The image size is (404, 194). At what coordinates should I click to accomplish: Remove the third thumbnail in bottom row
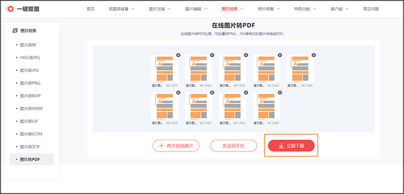point(246,93)
